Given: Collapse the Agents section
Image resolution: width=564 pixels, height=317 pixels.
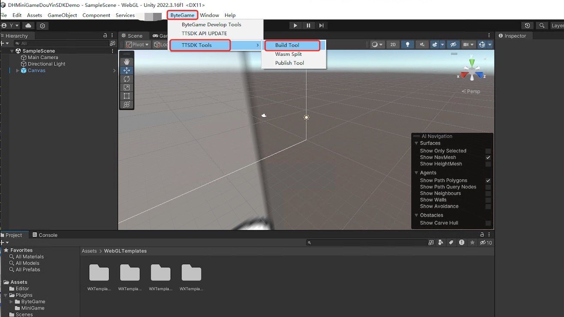Looking at the screenshot, I should 416,173.
